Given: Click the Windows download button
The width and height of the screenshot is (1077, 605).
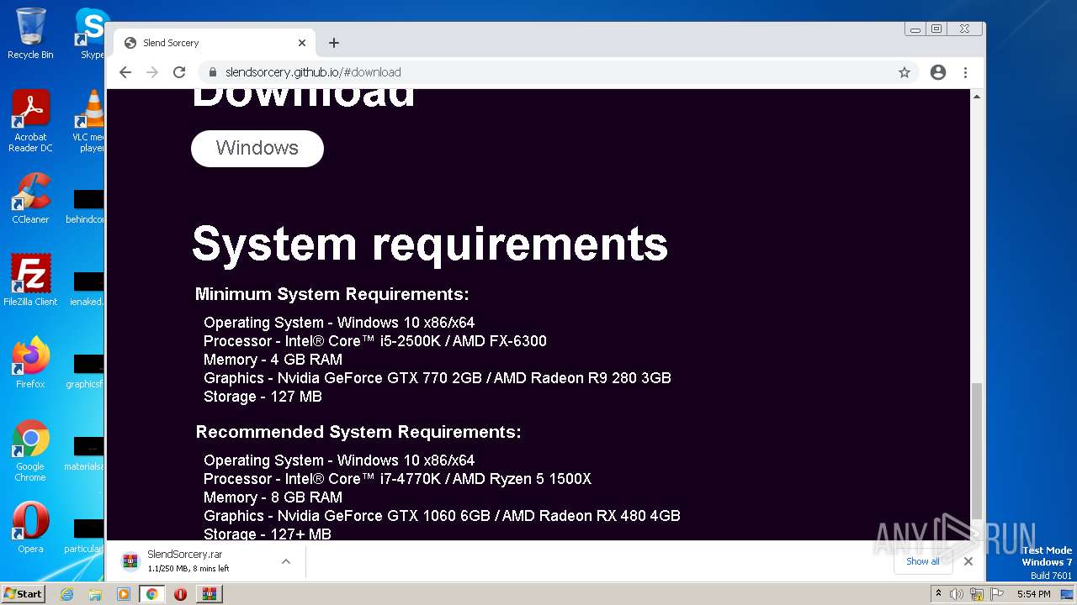Looking at the screenshot, I should click(257, 148).
